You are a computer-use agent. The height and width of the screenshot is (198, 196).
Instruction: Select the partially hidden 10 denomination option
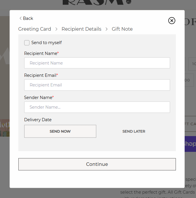coord(192,64)
